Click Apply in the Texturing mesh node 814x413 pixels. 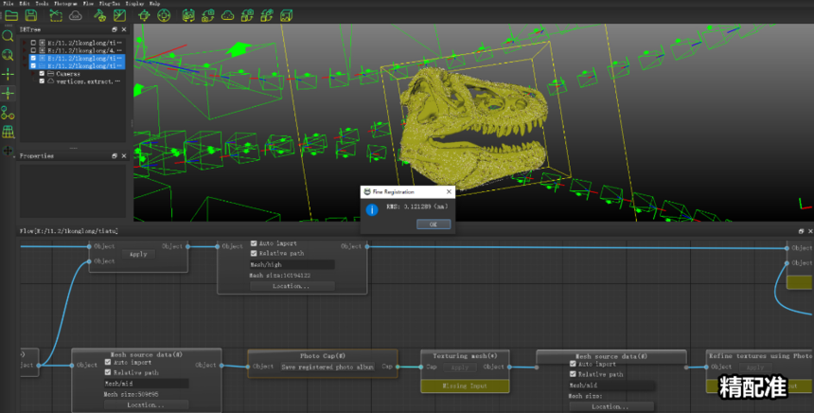point(460,368)
